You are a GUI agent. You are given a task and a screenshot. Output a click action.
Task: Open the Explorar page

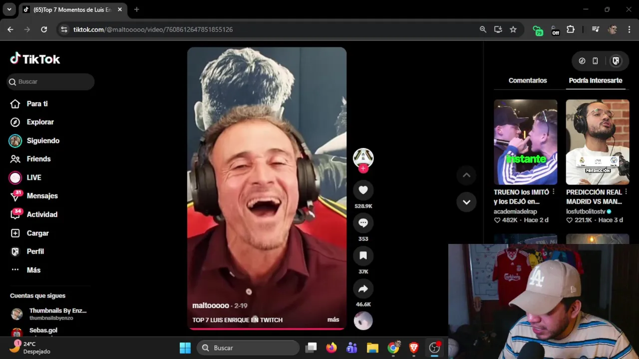tap(33, 122)
